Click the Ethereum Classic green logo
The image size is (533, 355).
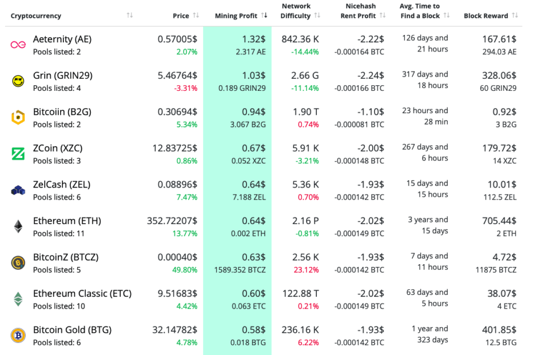pyautogui.click(x=18, y=299)
